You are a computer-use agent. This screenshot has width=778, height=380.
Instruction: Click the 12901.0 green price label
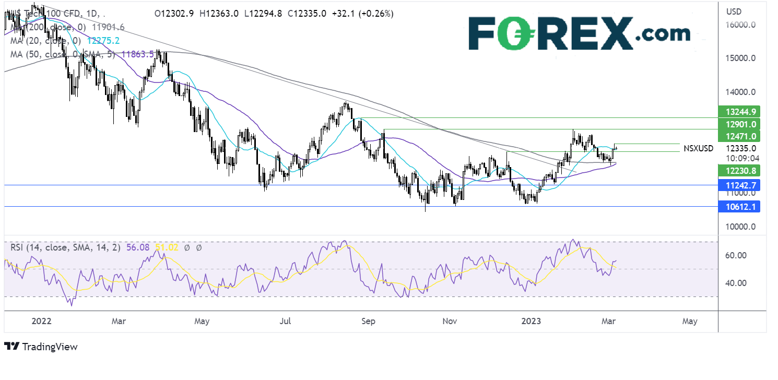(740, 124)
